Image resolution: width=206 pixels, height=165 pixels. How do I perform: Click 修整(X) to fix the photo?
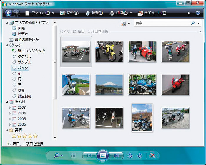69,13
